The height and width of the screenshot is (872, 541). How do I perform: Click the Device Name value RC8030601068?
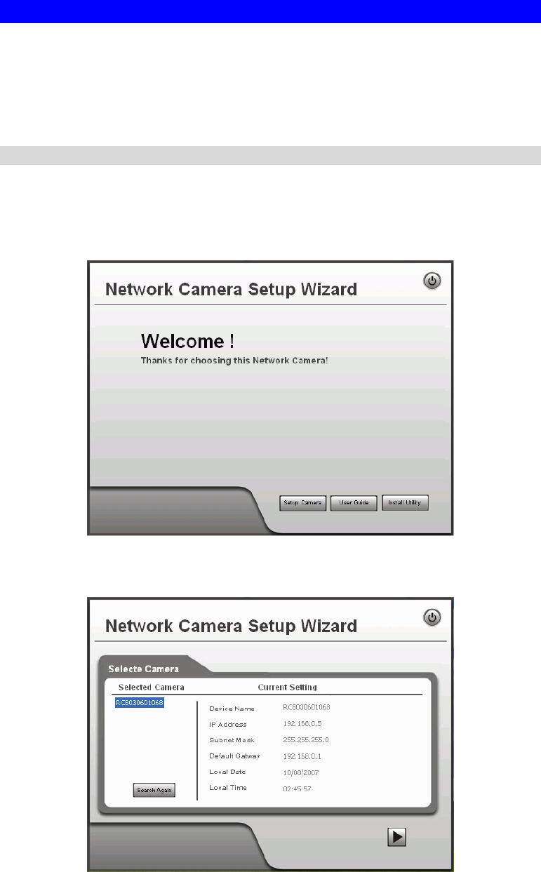click(x=306, y=708)
